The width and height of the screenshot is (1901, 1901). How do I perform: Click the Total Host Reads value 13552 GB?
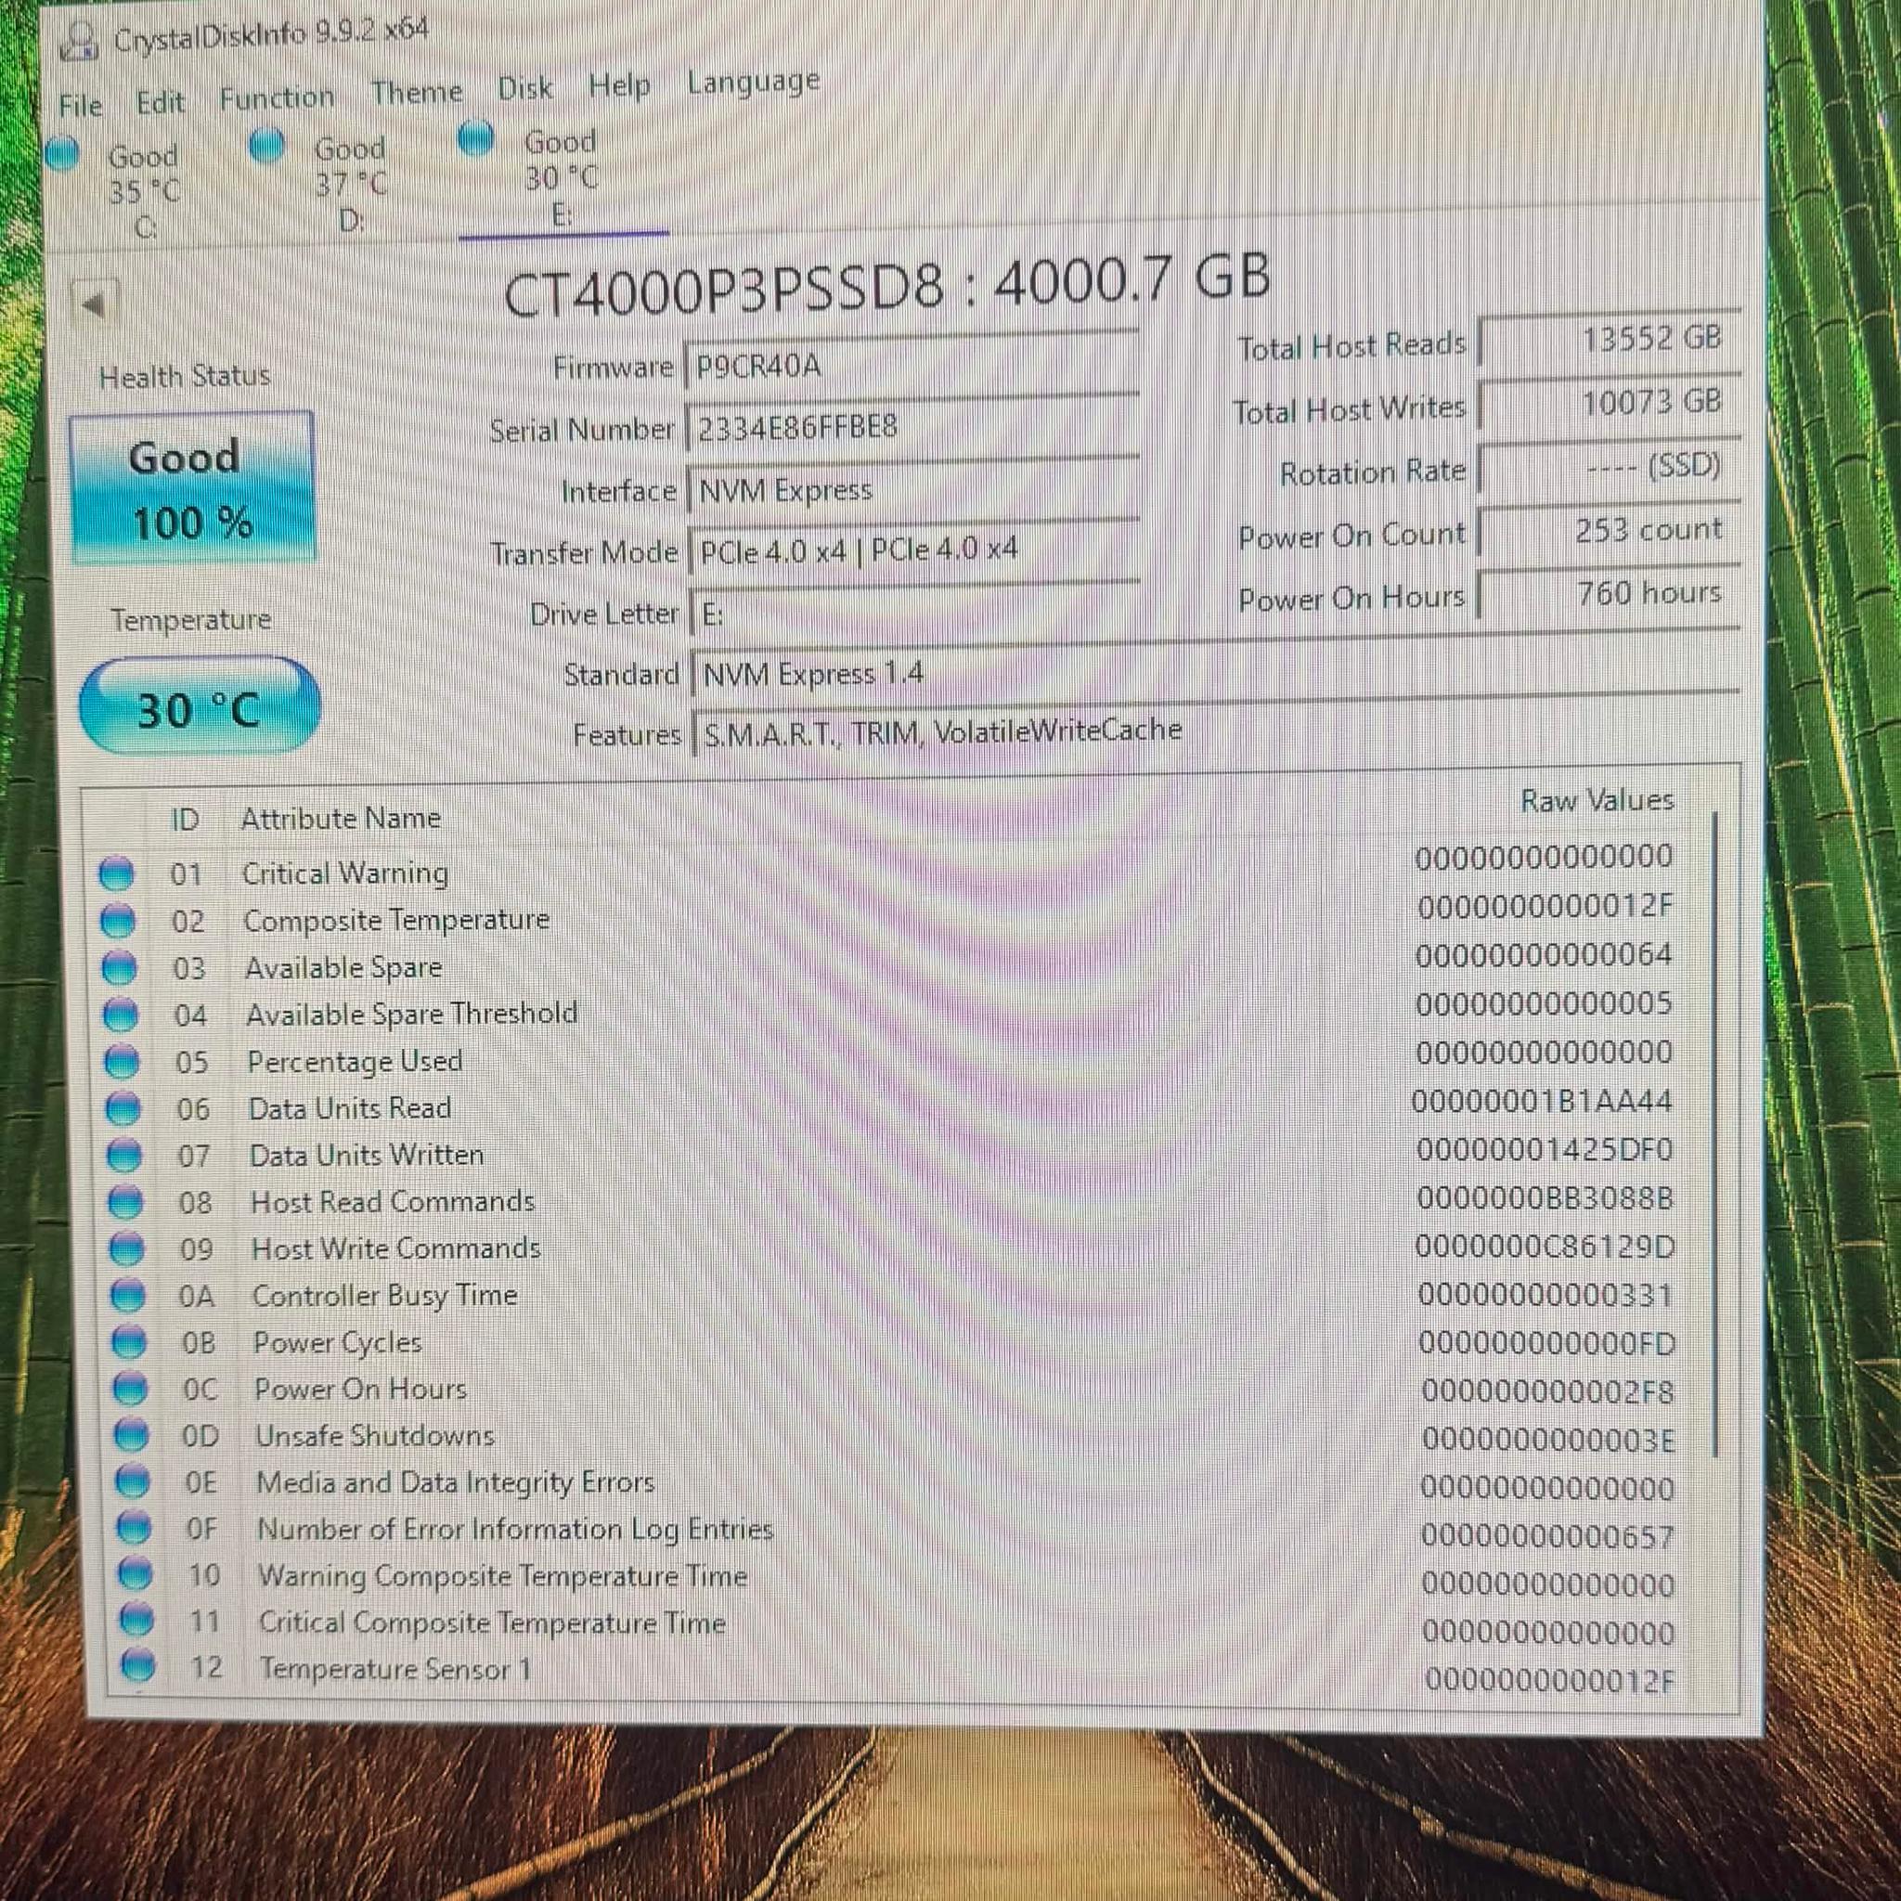(1610, 340)
